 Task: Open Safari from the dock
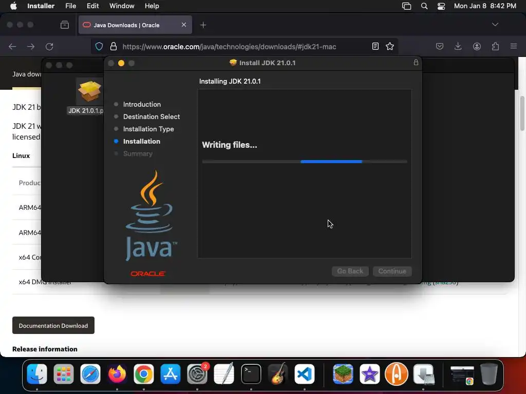point(90,374)
